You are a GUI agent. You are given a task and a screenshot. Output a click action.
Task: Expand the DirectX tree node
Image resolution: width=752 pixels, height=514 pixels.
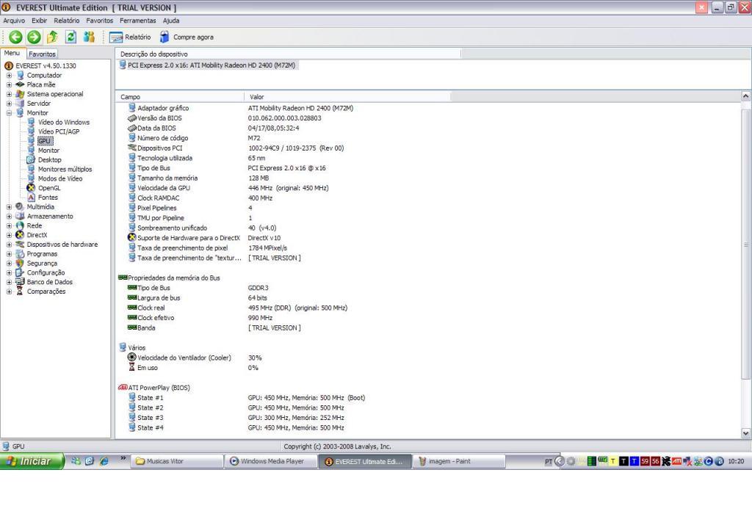[x=9, y=235]
